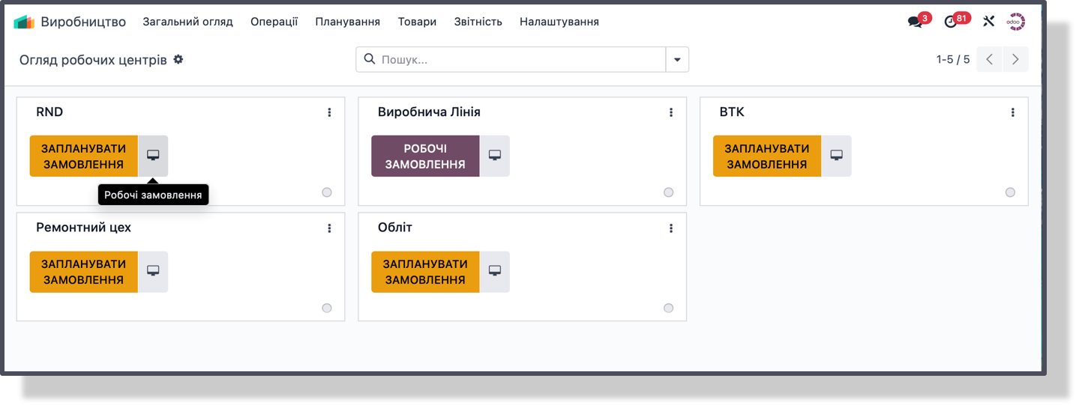1076x405 pixels.
Task: Click the 1-5 / 5 pager counter
Action: pos(953,59)
